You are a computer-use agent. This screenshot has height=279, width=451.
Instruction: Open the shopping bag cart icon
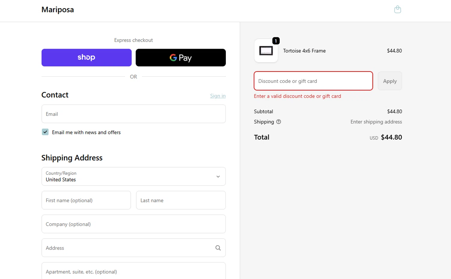(397, 10)
